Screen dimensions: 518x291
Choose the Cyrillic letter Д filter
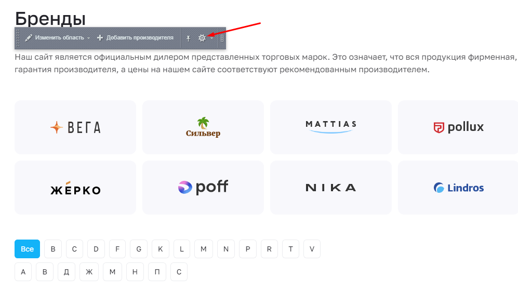67,272
